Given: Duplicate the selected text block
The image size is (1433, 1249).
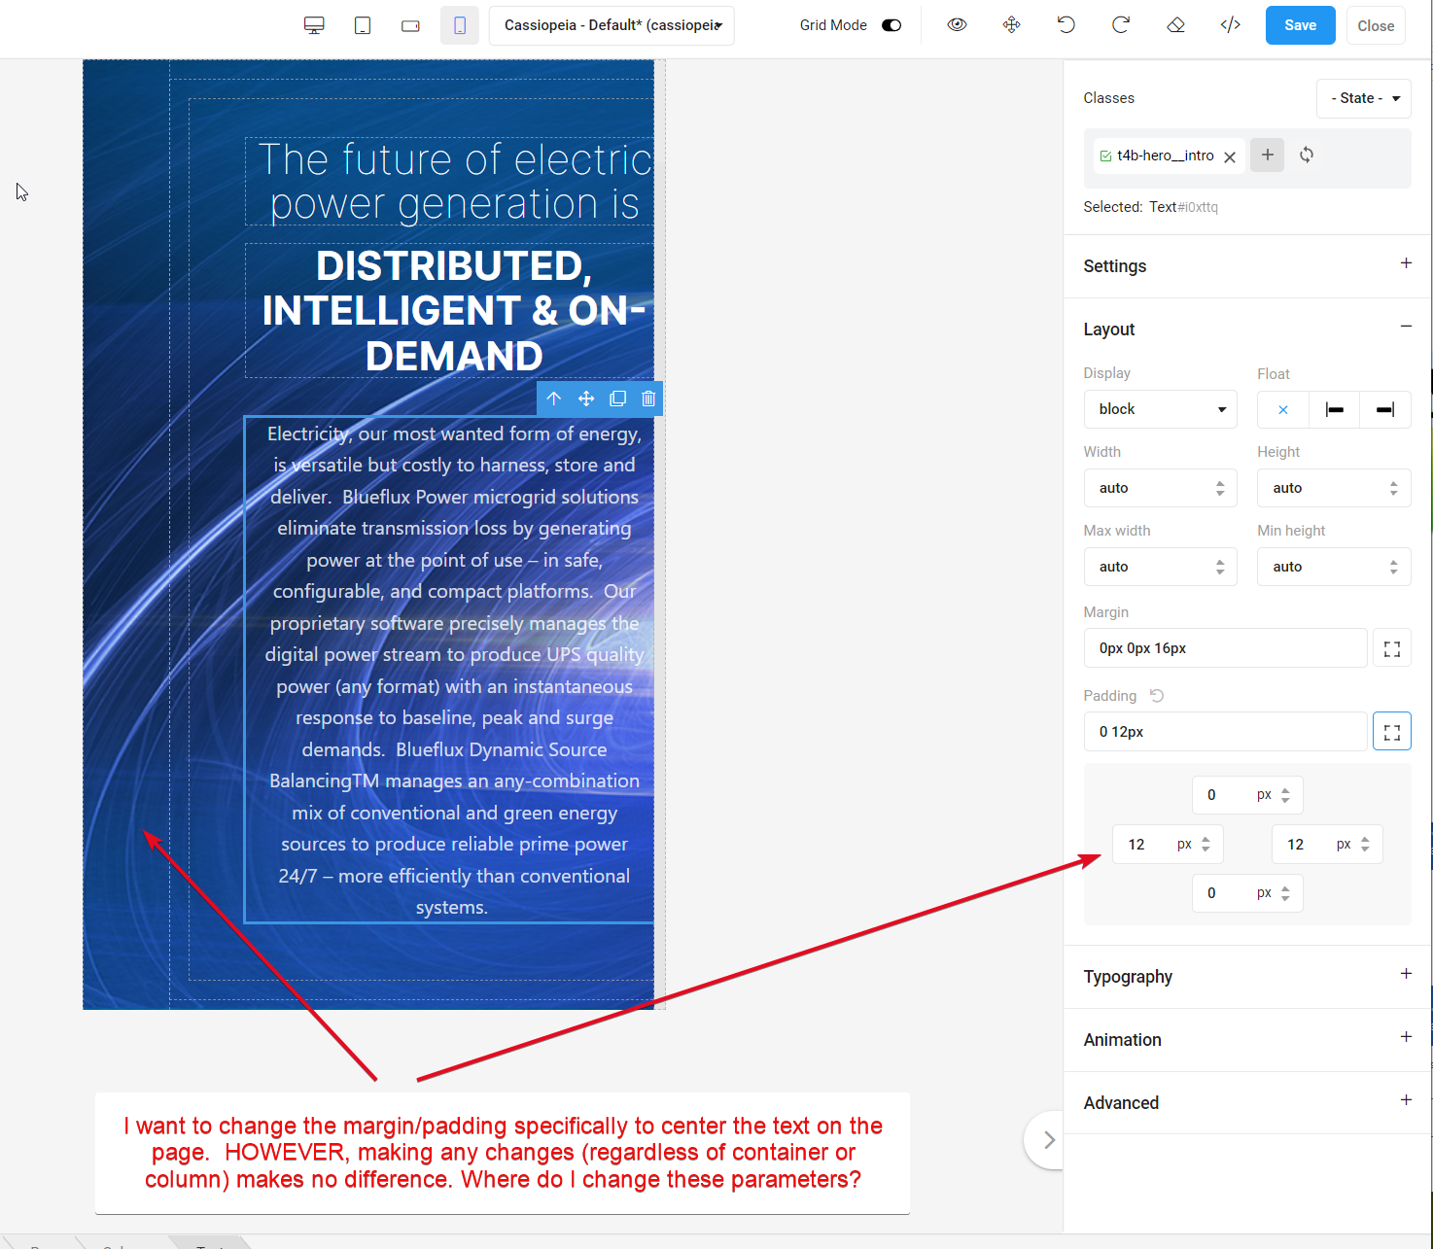Looking at the screenshot, I should [x=617, y=399].
